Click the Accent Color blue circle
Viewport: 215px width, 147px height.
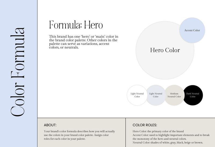pyautogui.click(x=192, y=30)
